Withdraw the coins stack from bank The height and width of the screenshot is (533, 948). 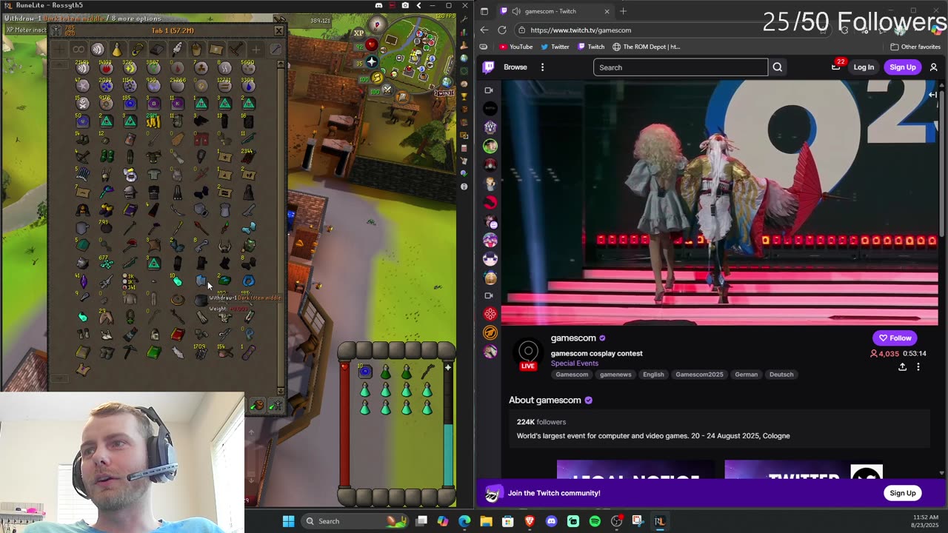[153, 122]
